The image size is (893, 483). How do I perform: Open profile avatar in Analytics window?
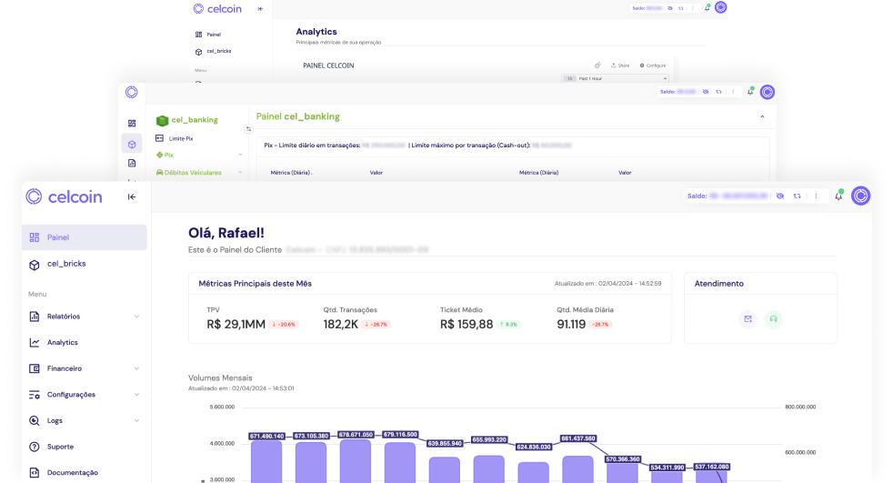(720, 7)
